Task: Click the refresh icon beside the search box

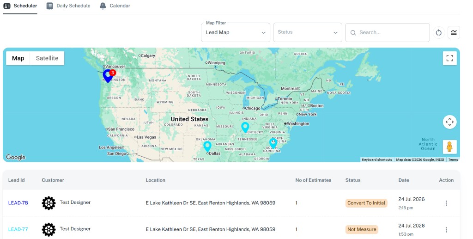Action: click(439, 32)
